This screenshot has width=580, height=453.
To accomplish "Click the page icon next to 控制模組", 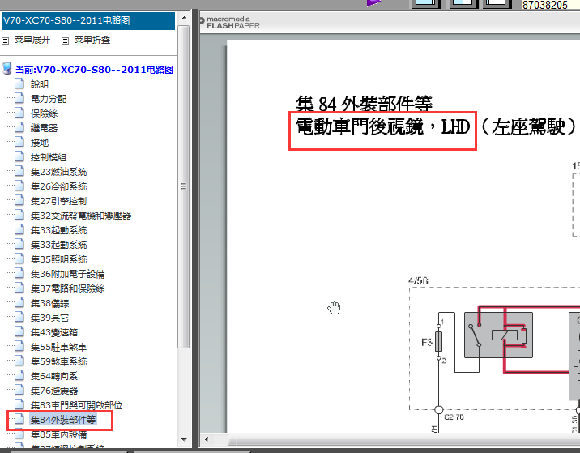I will (19, 156).
